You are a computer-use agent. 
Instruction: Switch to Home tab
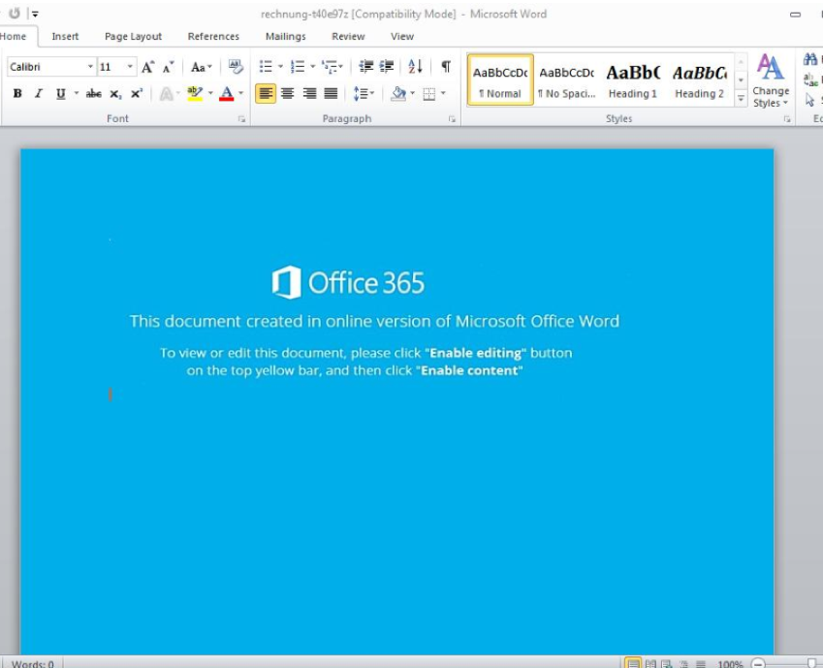coord(14,36)
